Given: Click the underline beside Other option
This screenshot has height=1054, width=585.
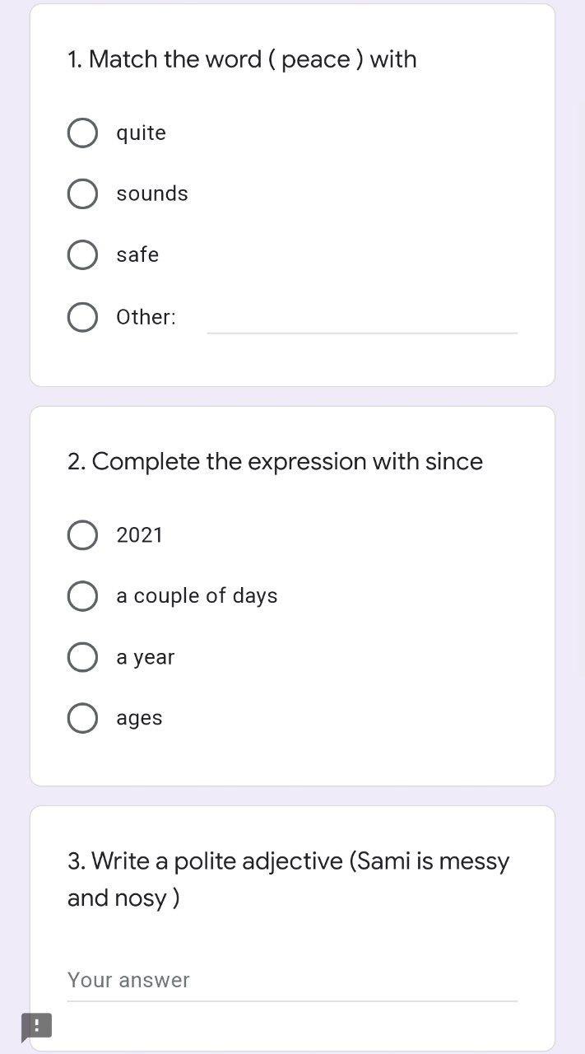Looking at the screenshot, I should point(362,332).
